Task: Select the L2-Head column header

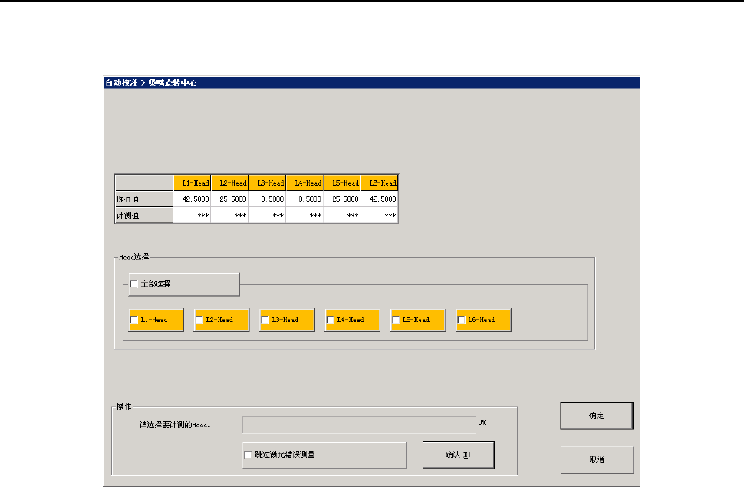Action: coord(229,183)
